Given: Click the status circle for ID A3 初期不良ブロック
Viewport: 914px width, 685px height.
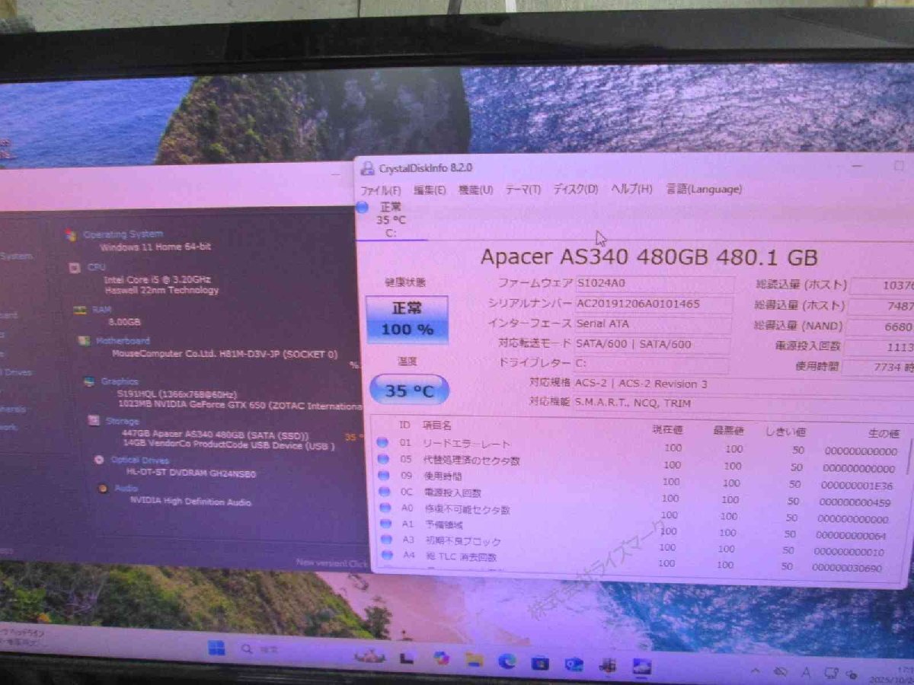Looking at the screenshot, I should (388, 540).
